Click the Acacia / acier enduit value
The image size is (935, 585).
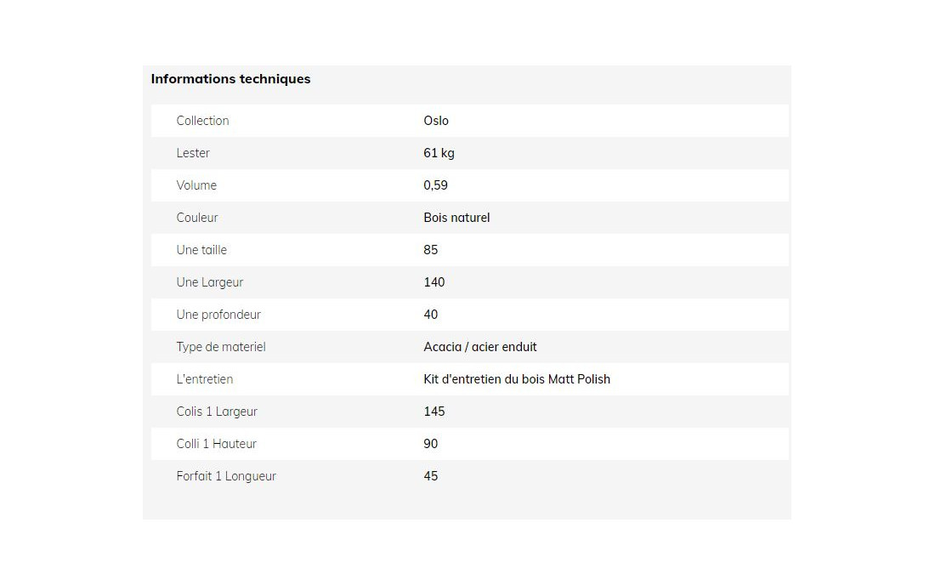(x=480, y=346)
